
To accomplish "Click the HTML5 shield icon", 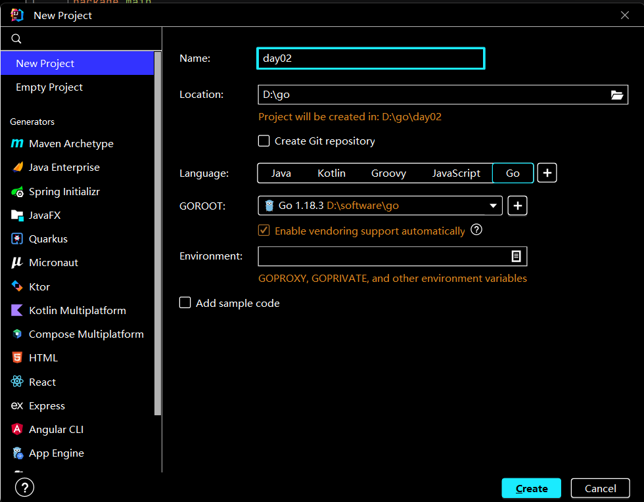I will pyautogui.click(x=17, y=358).
